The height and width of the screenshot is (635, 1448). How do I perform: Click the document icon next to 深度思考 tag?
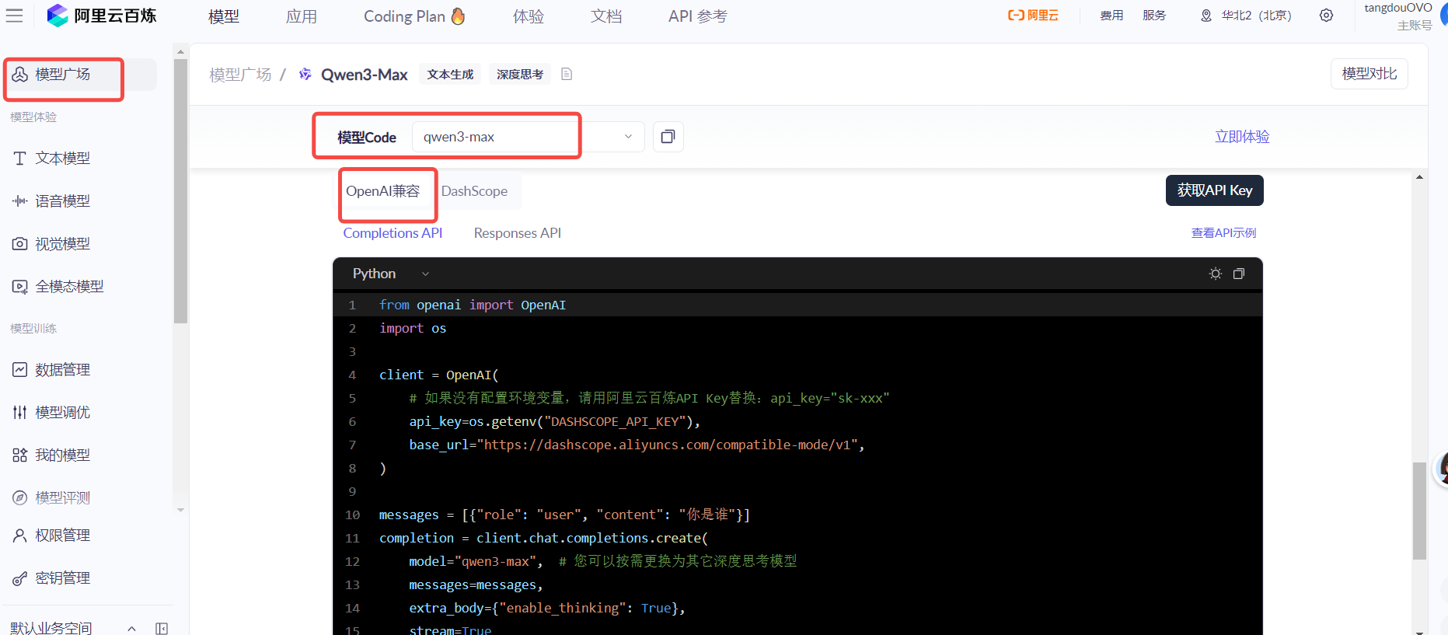(567, 74)
